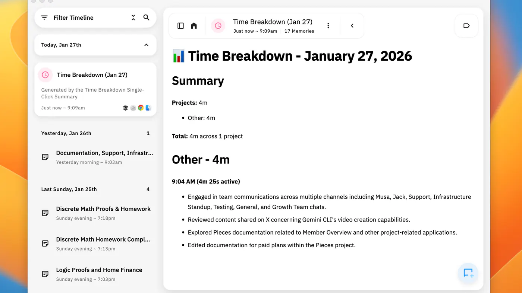Click the pink clock icon in the header
522x293 pixels.
(x=218, y=26)
